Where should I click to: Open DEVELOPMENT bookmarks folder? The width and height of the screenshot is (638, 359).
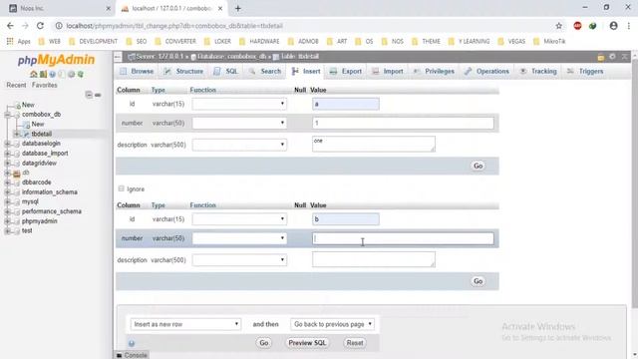pyautogui.click(x=94, y=41)
